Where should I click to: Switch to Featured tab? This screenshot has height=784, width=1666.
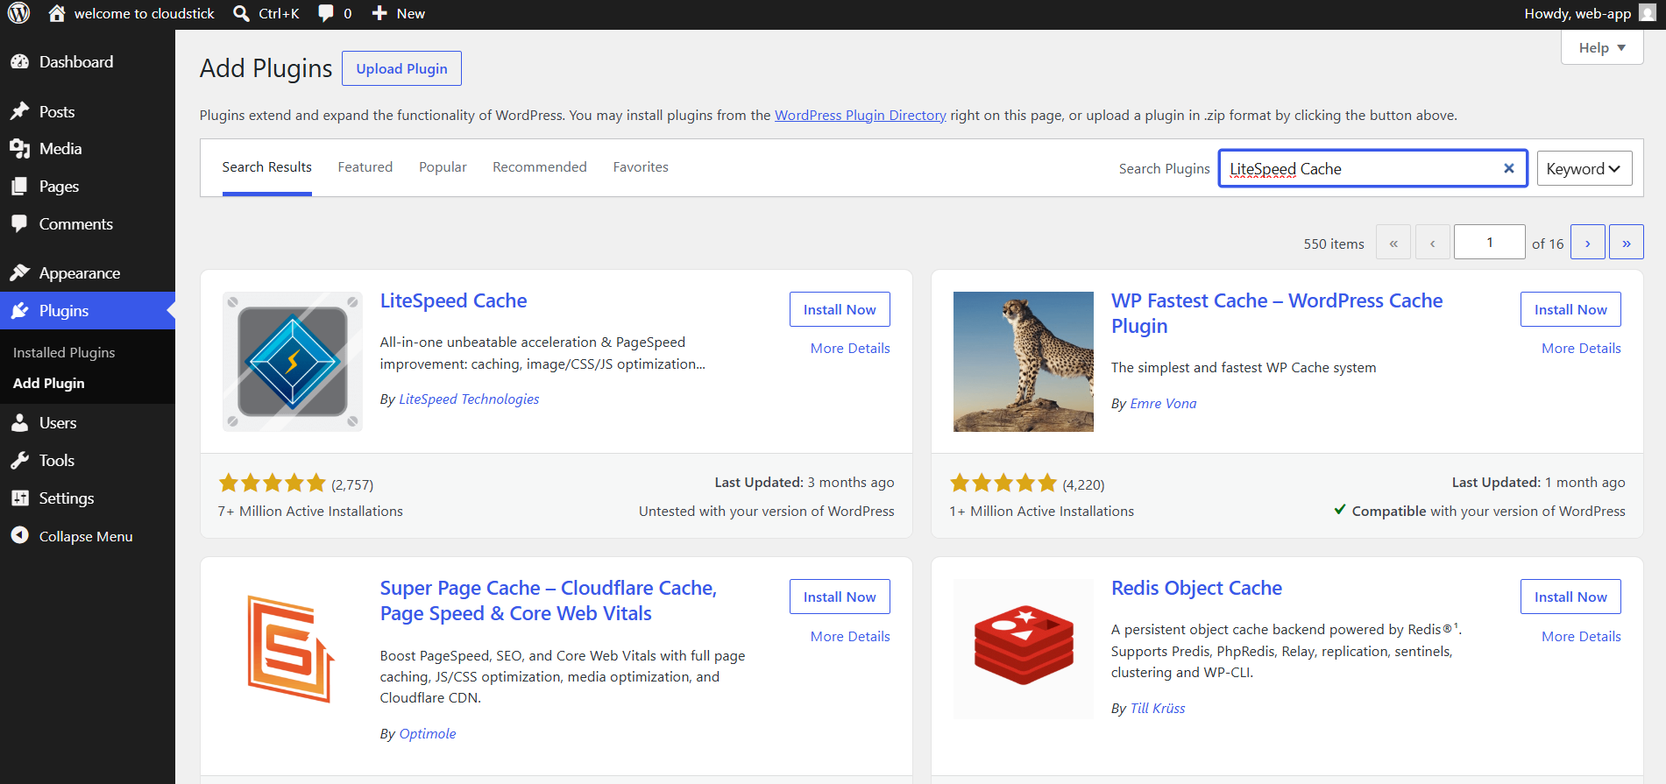365,167
